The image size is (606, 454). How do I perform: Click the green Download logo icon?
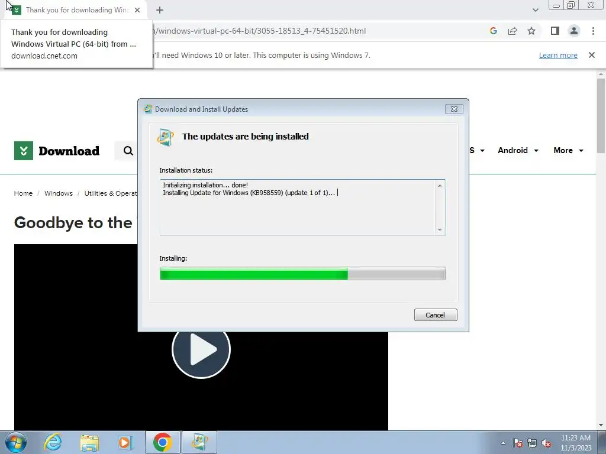(x=24, y=151)
